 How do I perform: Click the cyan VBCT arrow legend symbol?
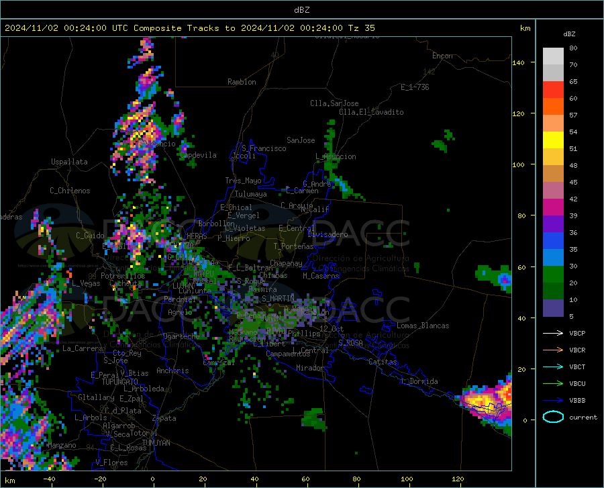tap(553, 367)
